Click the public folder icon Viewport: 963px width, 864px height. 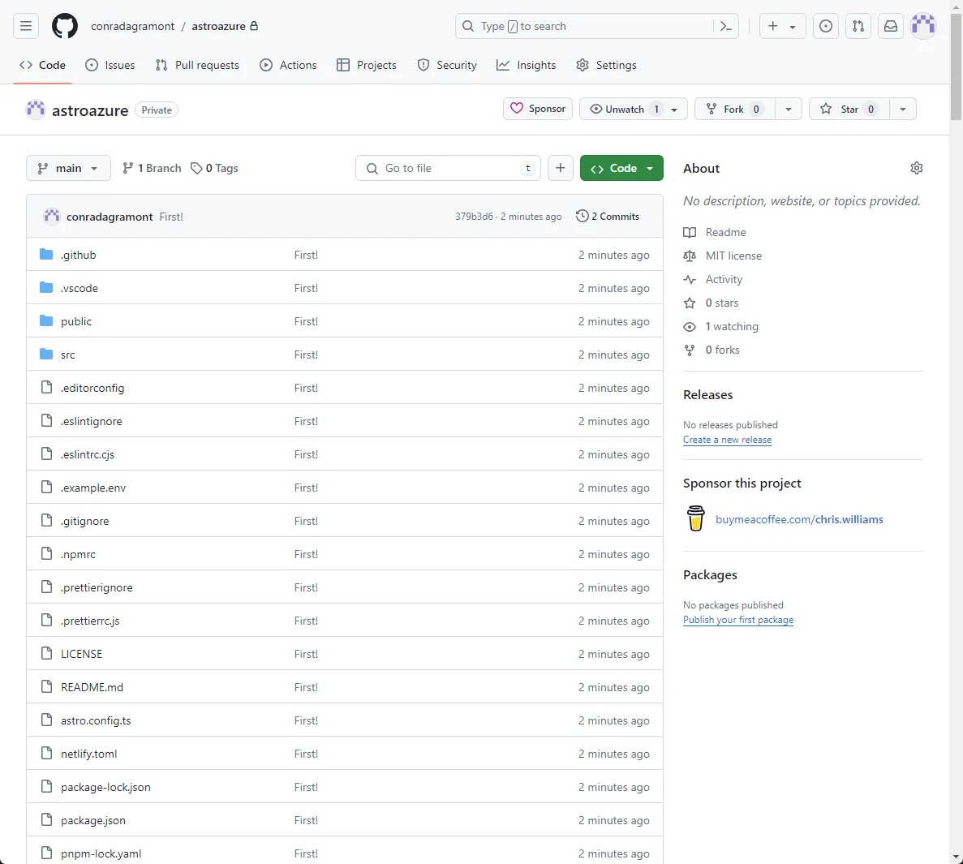(x=46, y=320)
